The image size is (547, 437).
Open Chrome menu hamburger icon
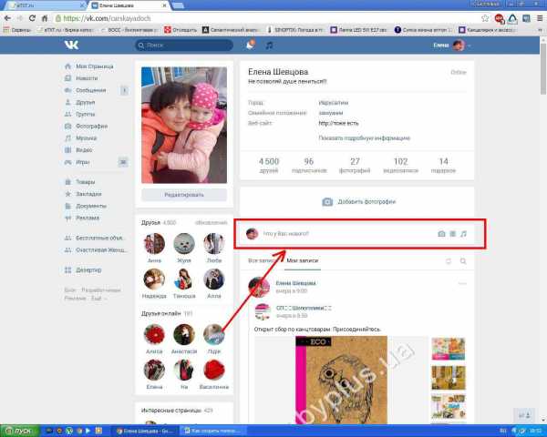tap(540, 18)
